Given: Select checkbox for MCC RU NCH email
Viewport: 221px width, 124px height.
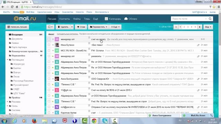Looking at the screenshot, I should tap(49, 50).
